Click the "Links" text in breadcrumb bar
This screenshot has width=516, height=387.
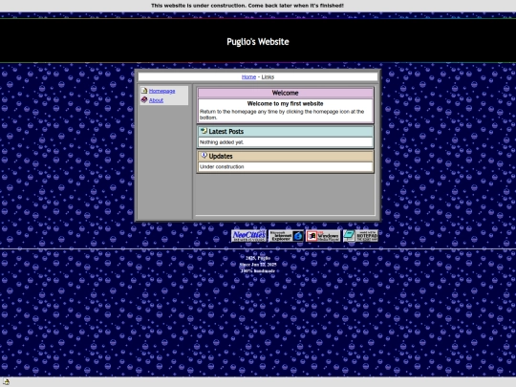(x=268, y=76)
